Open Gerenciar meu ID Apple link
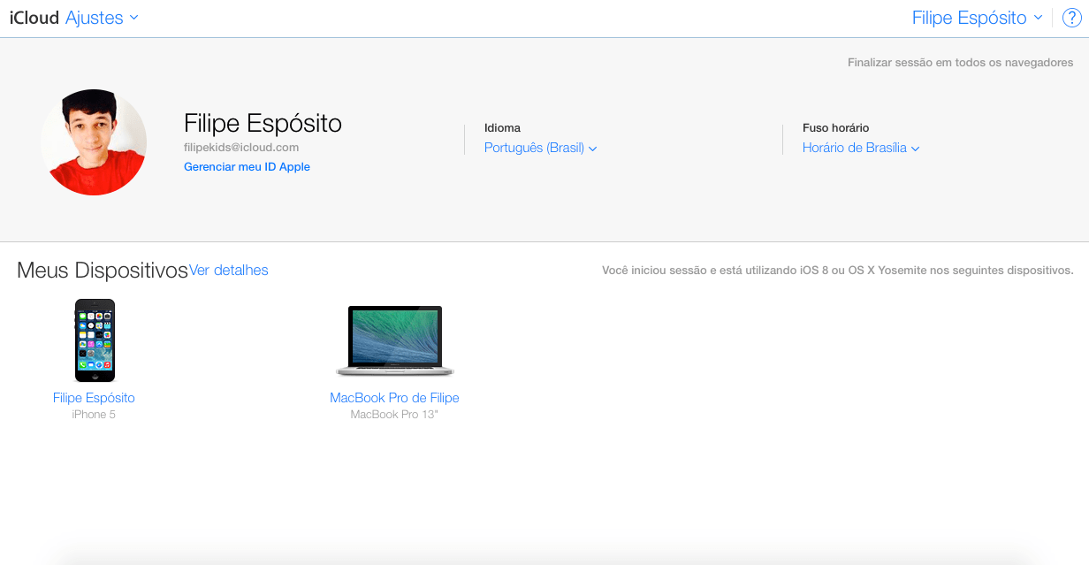Image resolution: width=1089 pixels, height=565 pixels. pos(247,166)
